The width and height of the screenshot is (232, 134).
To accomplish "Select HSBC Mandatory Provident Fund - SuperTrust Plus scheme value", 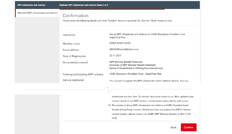I will [135, 74].
